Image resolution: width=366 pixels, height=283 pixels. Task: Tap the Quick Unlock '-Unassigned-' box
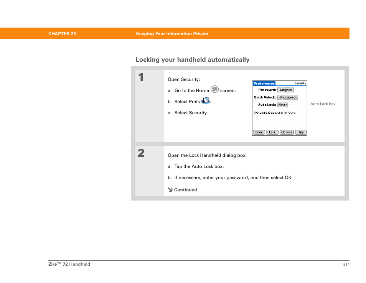[287, 97]
